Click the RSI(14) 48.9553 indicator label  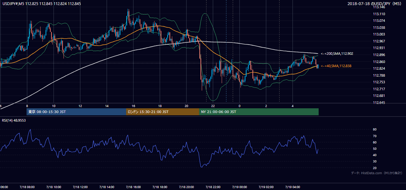pos(14,120)
